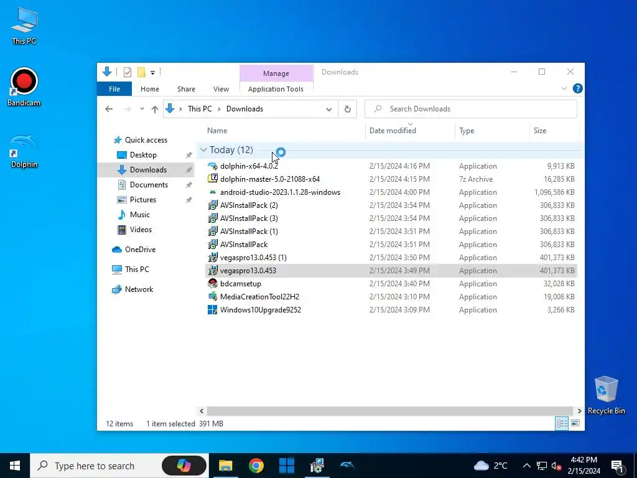The image size is (637, 478).
Task: Open the notifications center icon
Action: tap(617, 466)
